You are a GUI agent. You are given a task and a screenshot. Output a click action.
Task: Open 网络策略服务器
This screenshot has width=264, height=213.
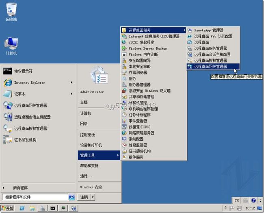[x=154, y=133]
